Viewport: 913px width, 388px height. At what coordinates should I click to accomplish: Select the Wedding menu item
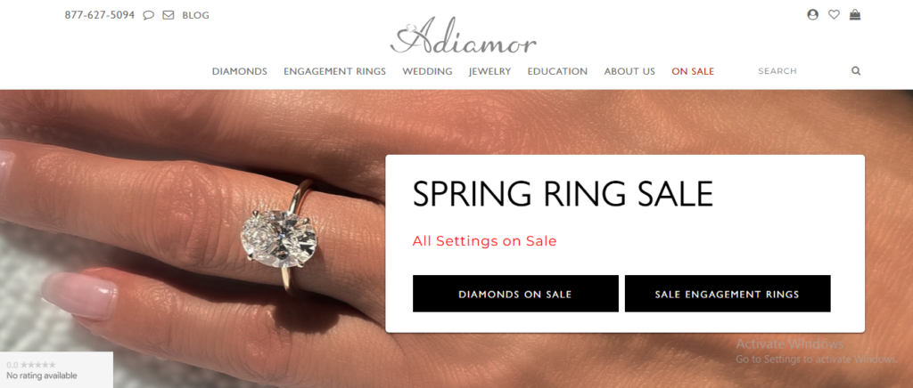tap(427, 71)
